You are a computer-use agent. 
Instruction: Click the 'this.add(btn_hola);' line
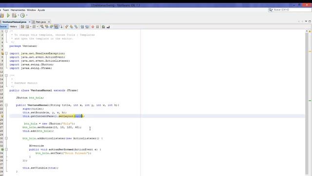click(x=38, y=131)
